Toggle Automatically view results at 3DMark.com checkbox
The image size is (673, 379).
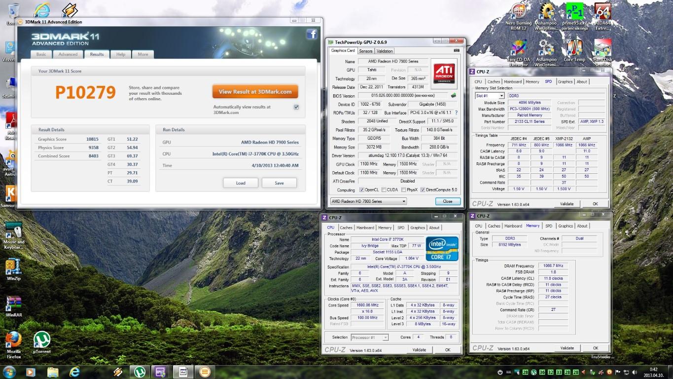296,107
